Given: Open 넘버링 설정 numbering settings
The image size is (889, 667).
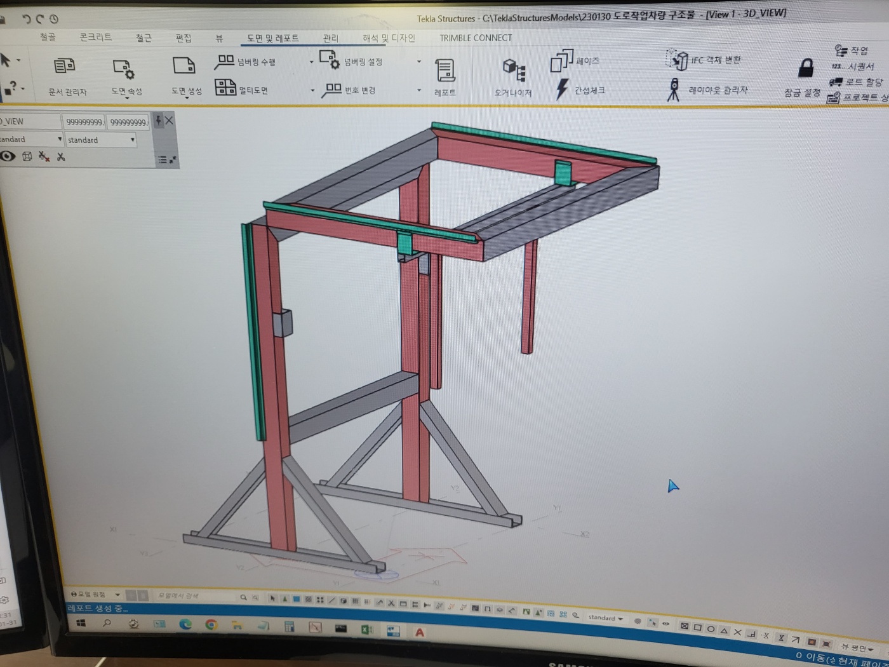Looking at the screenshot, I should point(351,60).
